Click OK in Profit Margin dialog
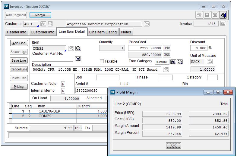The image size is (237, 157). pos(173,145)
